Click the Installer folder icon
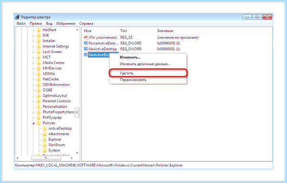 (39, 41)
